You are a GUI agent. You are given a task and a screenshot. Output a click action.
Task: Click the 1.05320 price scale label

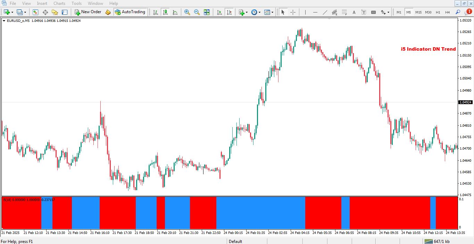[466, 20]
